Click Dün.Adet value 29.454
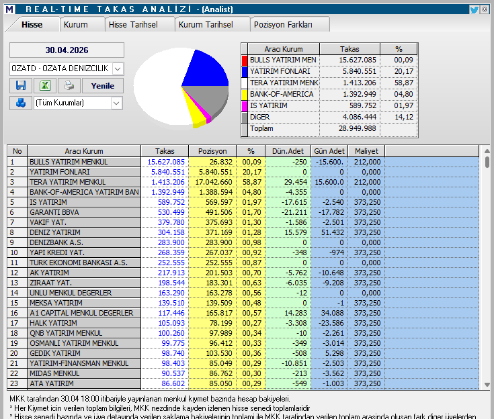The height and width of the screenshot is (419, 494). [296, 182]
